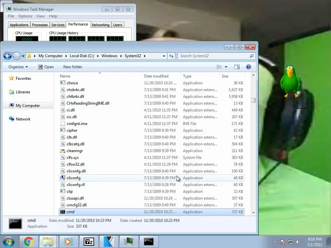Click the file list scroll down arrow

253,213
